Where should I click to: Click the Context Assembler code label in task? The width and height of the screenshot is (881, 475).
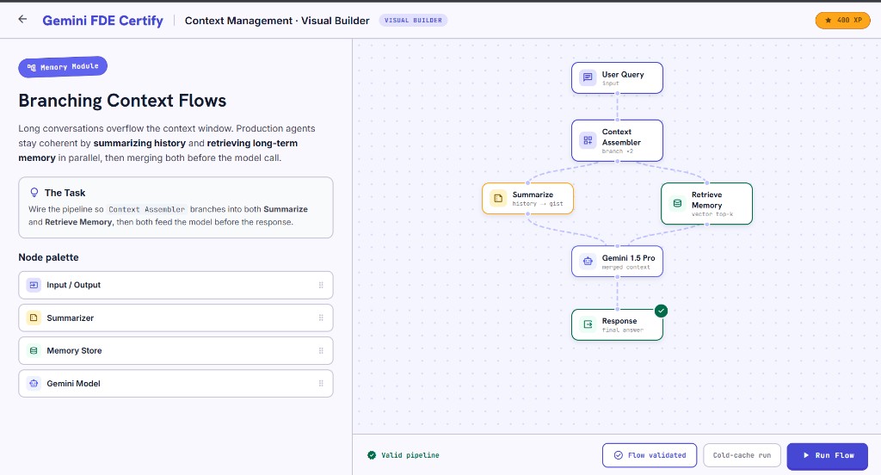(146, 209)
